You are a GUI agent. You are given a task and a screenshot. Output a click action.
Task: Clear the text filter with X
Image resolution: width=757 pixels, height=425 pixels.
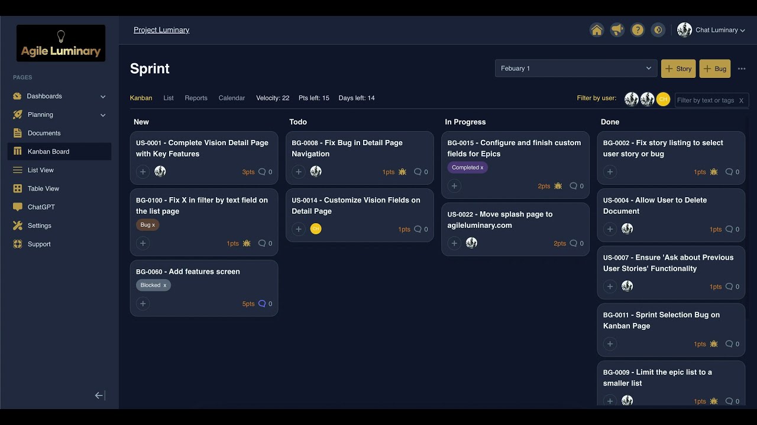pyautogui.click(x=741, y=100)
